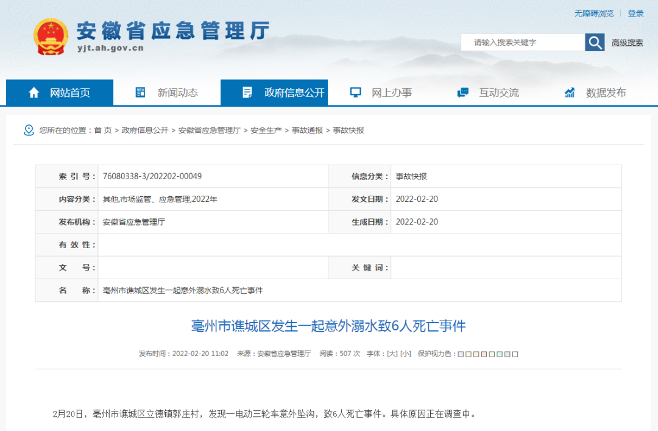The height and width of the screenshot is (431, 658).
Task: Select the first light blue eye-protection swatch
Action: pos(461,354)
